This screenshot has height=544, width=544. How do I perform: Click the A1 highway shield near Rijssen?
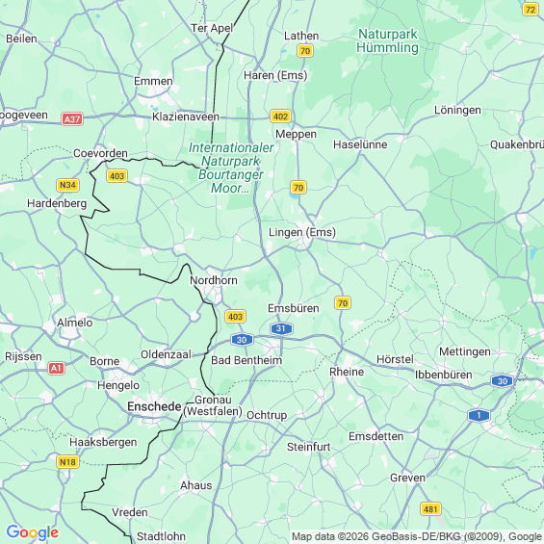click(x=56, y=368)
